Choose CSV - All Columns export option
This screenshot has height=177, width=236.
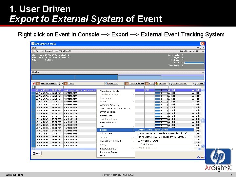pos(164,144)
